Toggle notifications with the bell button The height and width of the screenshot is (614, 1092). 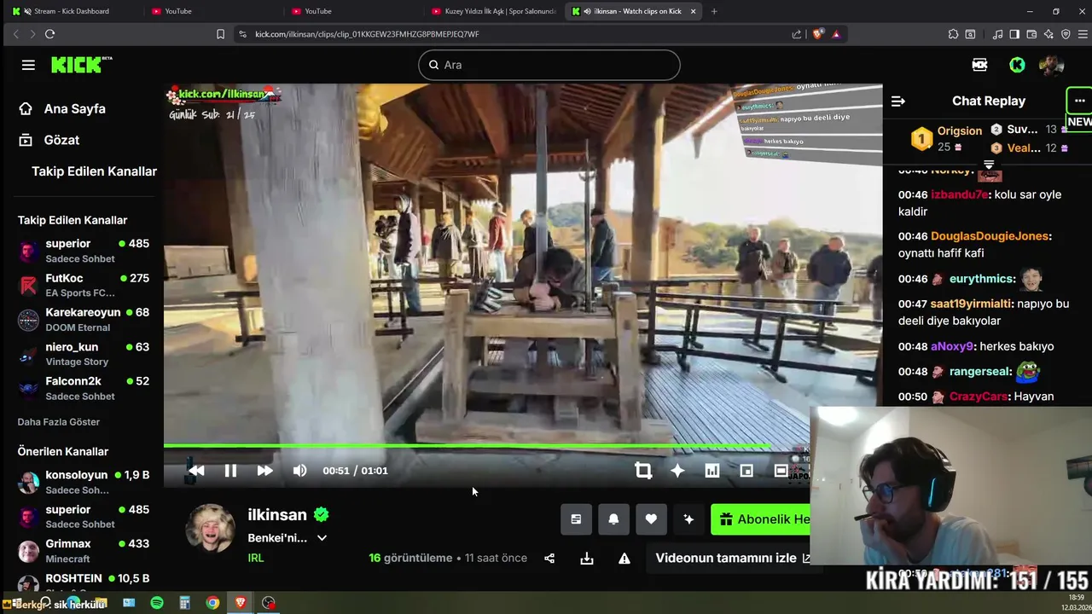point(613,519)
